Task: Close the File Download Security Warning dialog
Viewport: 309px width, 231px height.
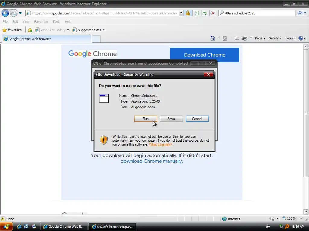Action: pyautogui.click(x=209, y=75)
